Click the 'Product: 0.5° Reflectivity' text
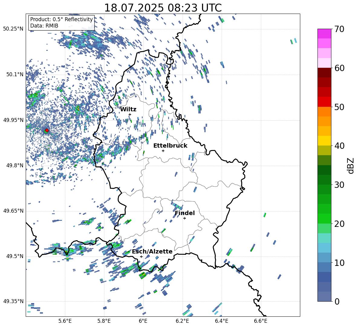Image resolution: width=358 pixels, height=327 pixels. (x=61, y=19)
